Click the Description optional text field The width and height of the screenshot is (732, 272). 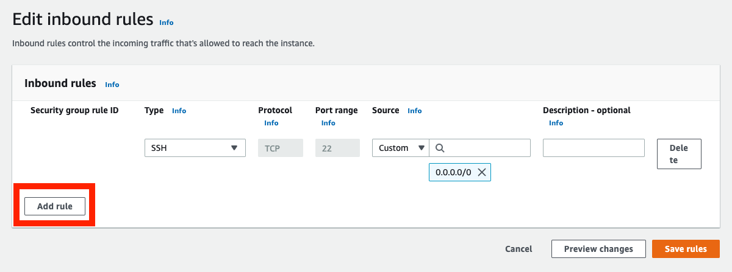(594, 148)
